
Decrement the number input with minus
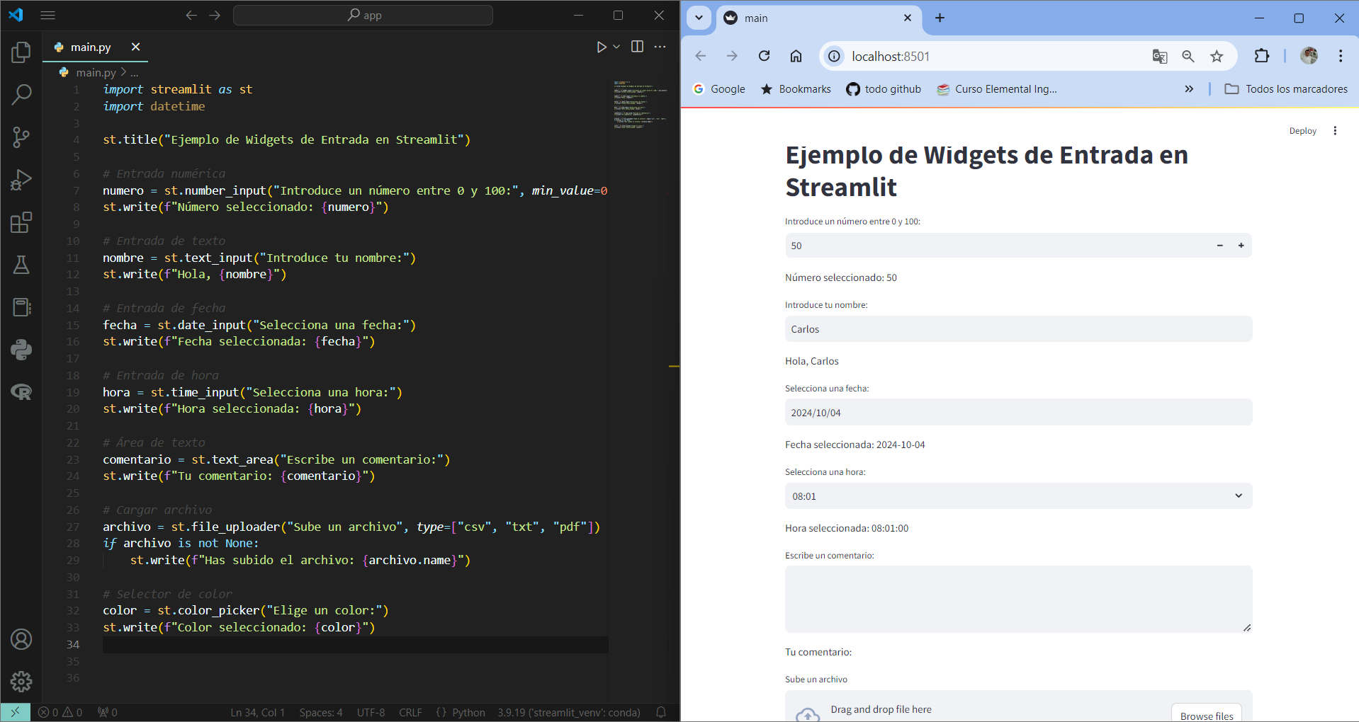pyautogui.click(x=1220, y=246)
